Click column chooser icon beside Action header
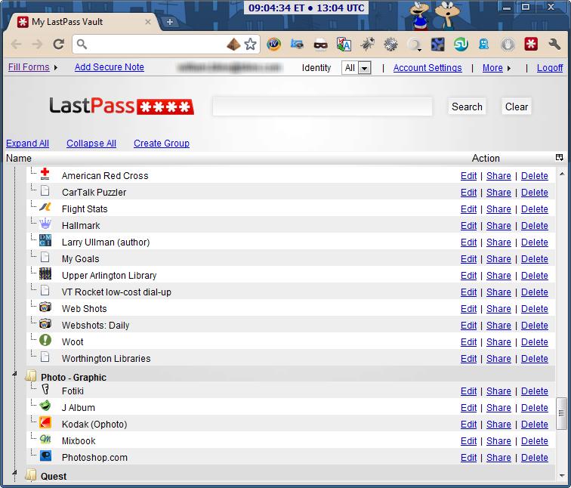 [560, 158]
